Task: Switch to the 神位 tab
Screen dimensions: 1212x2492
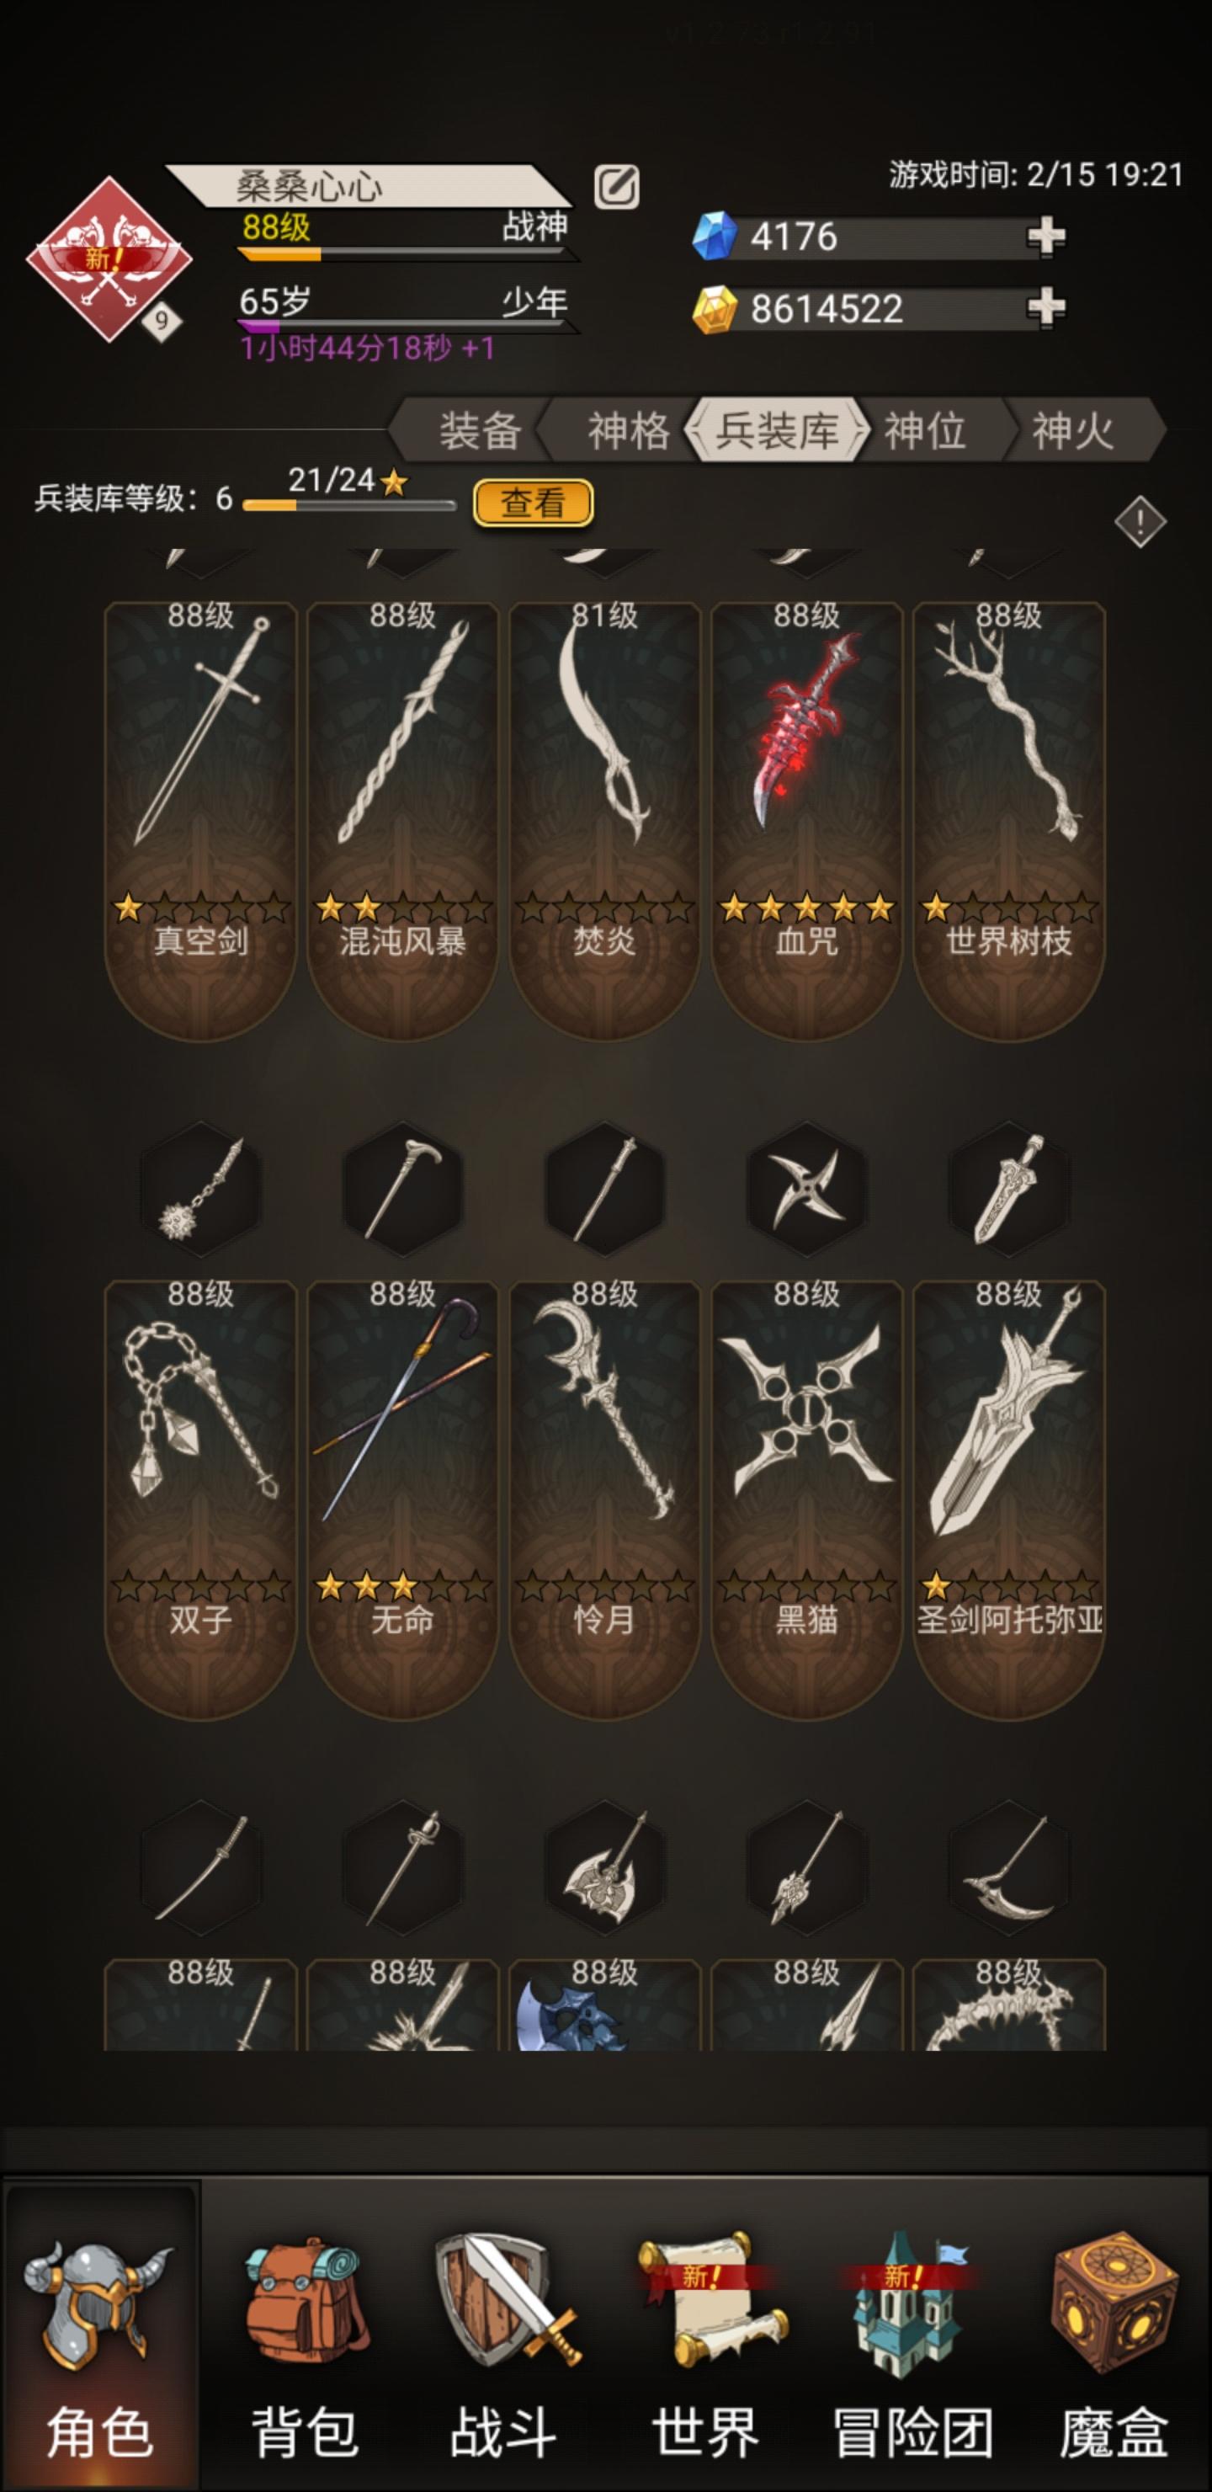Action: (925, 430)
